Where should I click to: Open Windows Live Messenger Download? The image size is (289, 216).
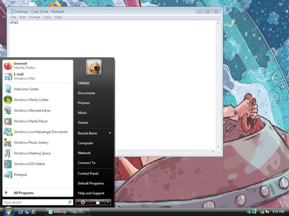click(38, 132)
